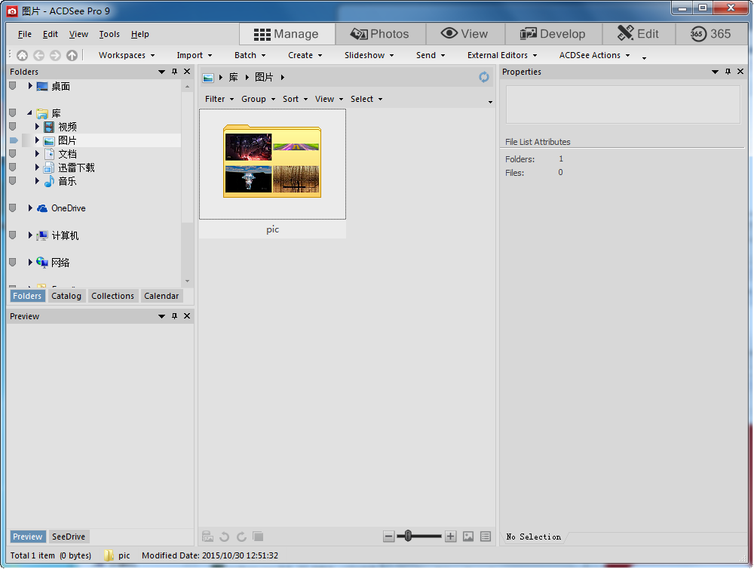Switch to thumbnail view mode icon

(x=468, y=537)
